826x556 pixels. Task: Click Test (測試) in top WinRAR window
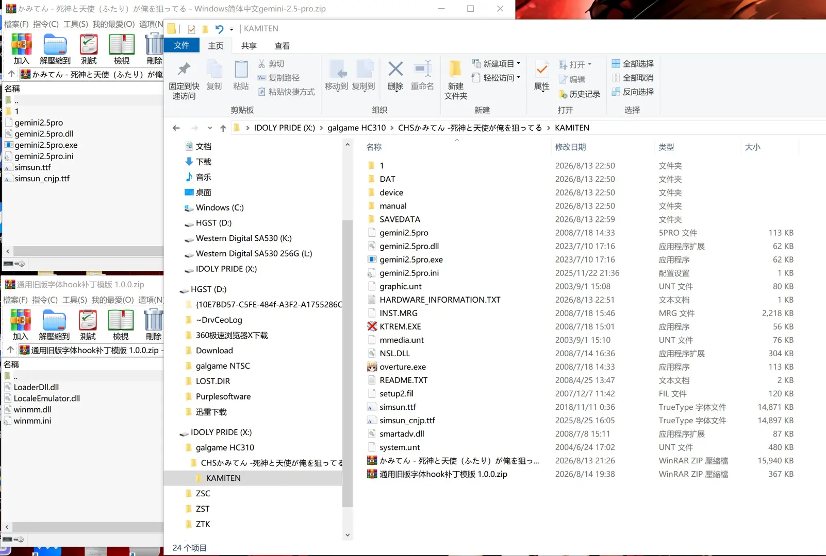[89, 49]
